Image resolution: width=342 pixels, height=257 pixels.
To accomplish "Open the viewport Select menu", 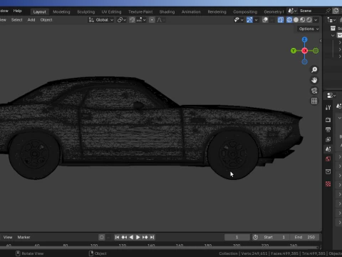I will (16, 20).
